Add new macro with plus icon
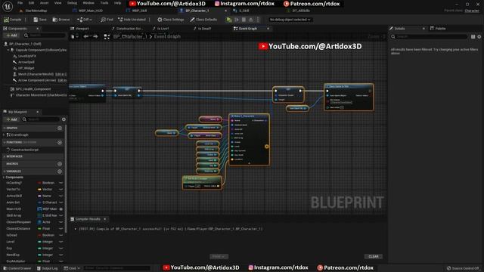The image size is (484, 272). [x=60, y=164]
